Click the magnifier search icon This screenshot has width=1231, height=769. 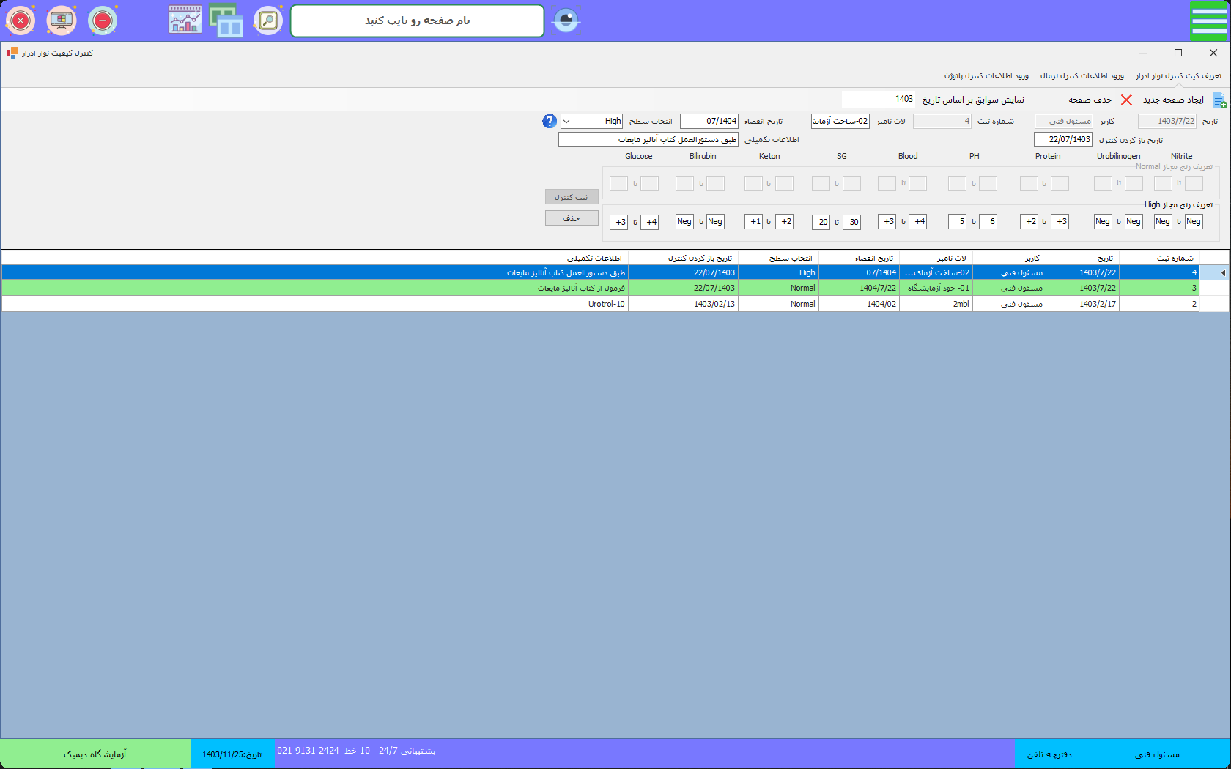pos(268,21)
